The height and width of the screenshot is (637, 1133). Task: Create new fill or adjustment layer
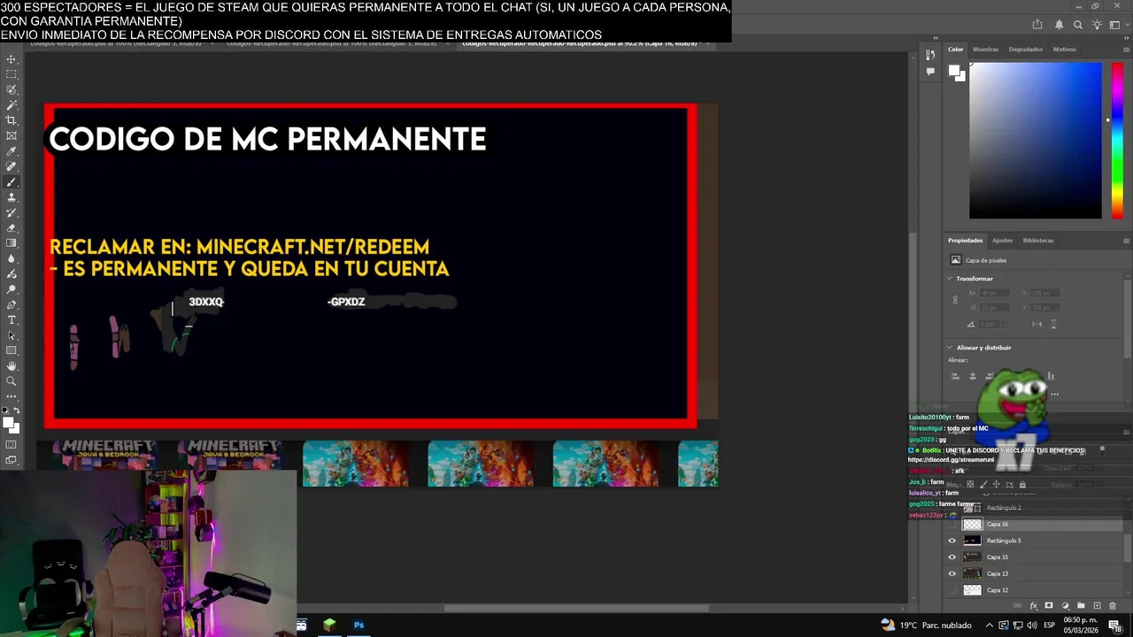point(1065,606)
